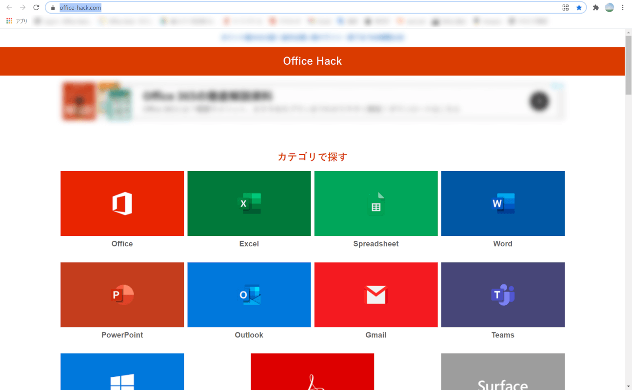632x390 pixels.
Task: Open the Word category tile
Action: coord(503,203)
